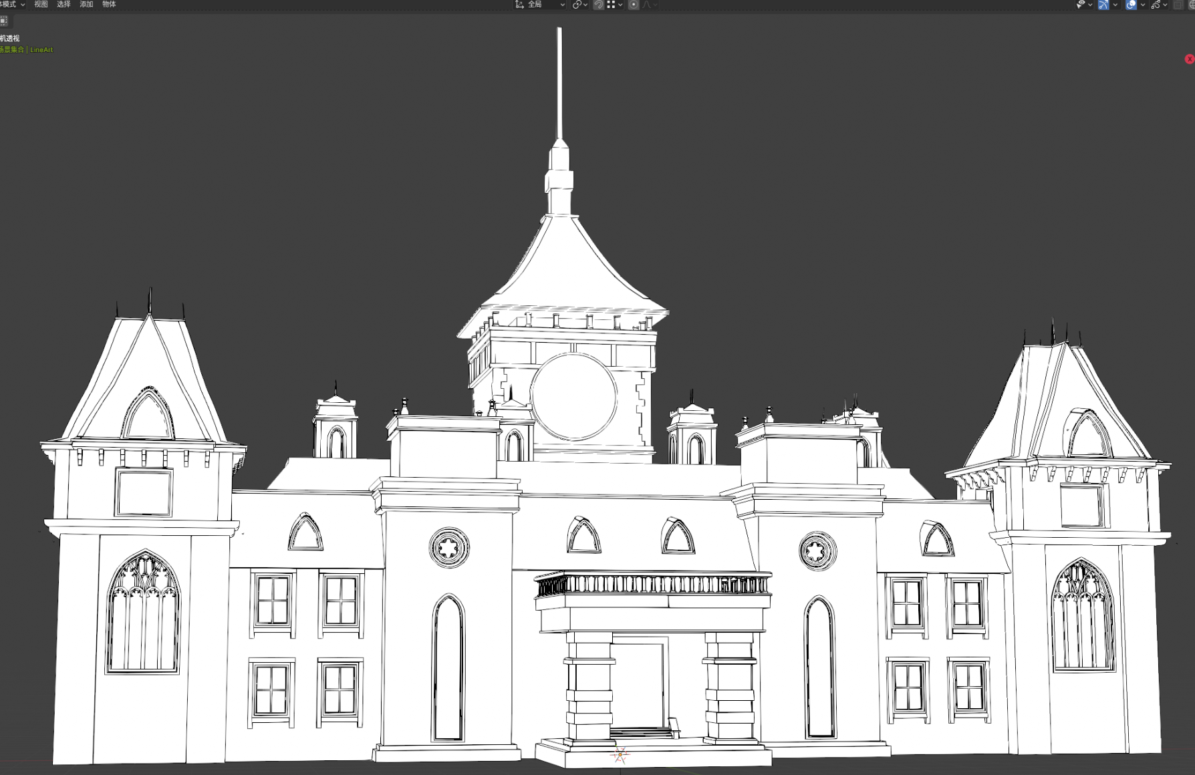Click the eye-cursor visibility and selectability icon

1081,5
